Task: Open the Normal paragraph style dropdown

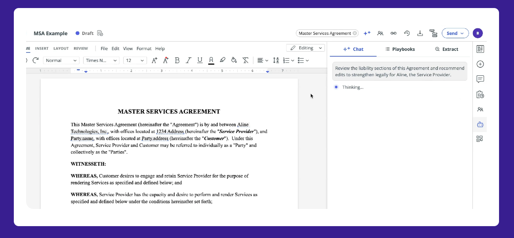Action: coord(61,60)
